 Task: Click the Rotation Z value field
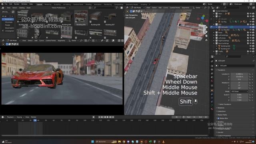click(239, 88)
